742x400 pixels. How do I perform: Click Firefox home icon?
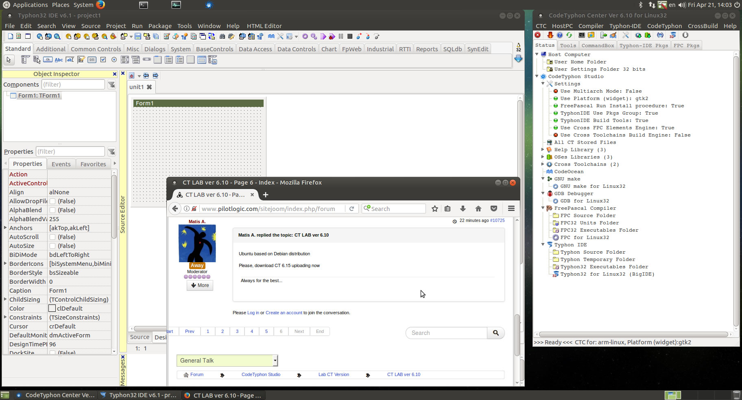tap(478, 209)
